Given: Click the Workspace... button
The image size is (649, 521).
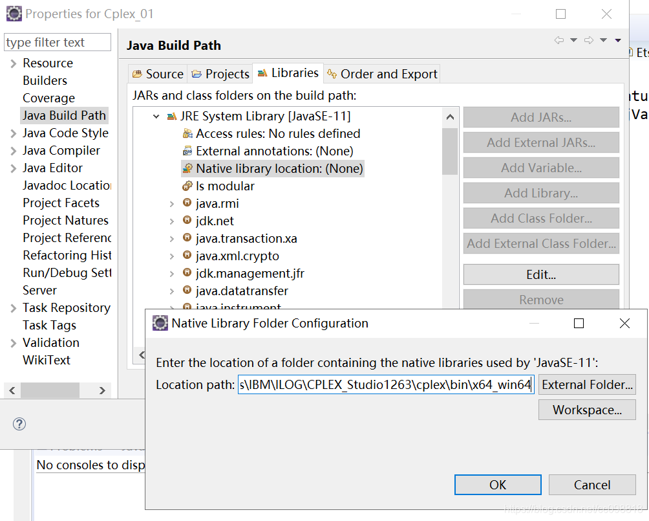Looking at the screenshot, I should coord(587,410).
